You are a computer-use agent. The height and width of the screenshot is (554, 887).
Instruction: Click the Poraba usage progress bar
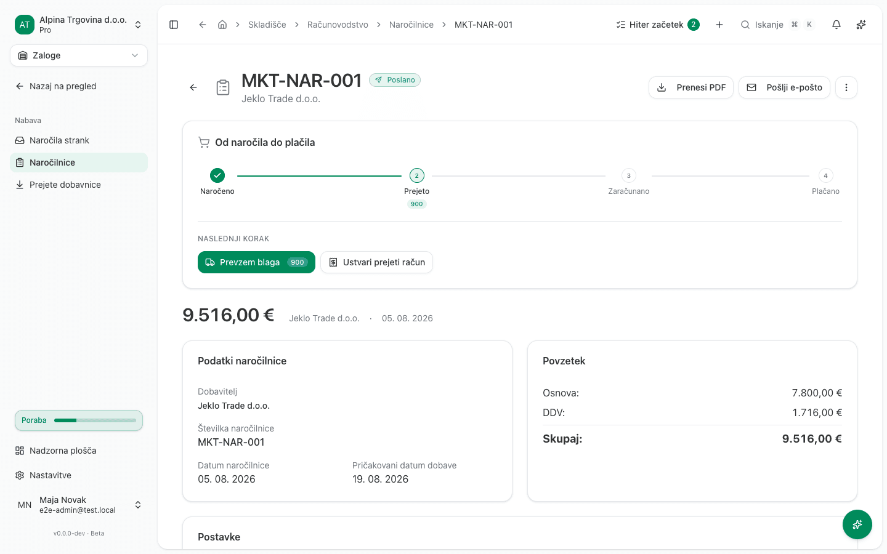[79, 420]
